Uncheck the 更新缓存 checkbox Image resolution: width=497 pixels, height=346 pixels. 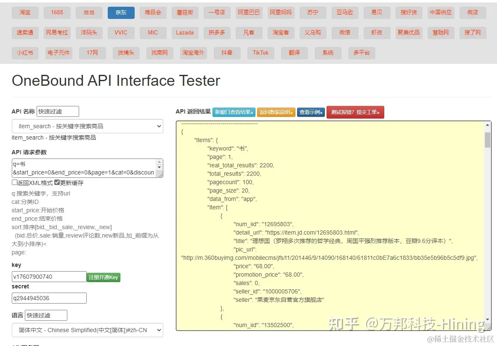pyautogui.click(x=57, y=182)
